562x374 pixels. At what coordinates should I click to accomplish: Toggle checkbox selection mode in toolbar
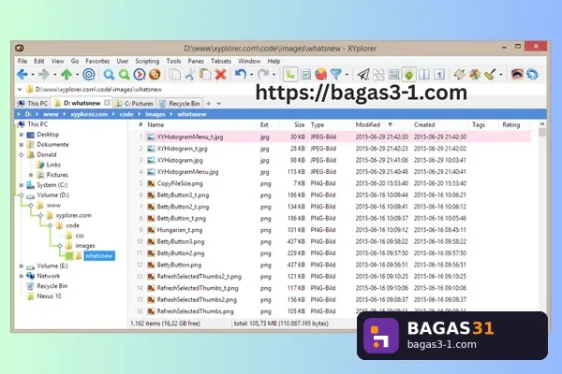click(x=305, y=75)
